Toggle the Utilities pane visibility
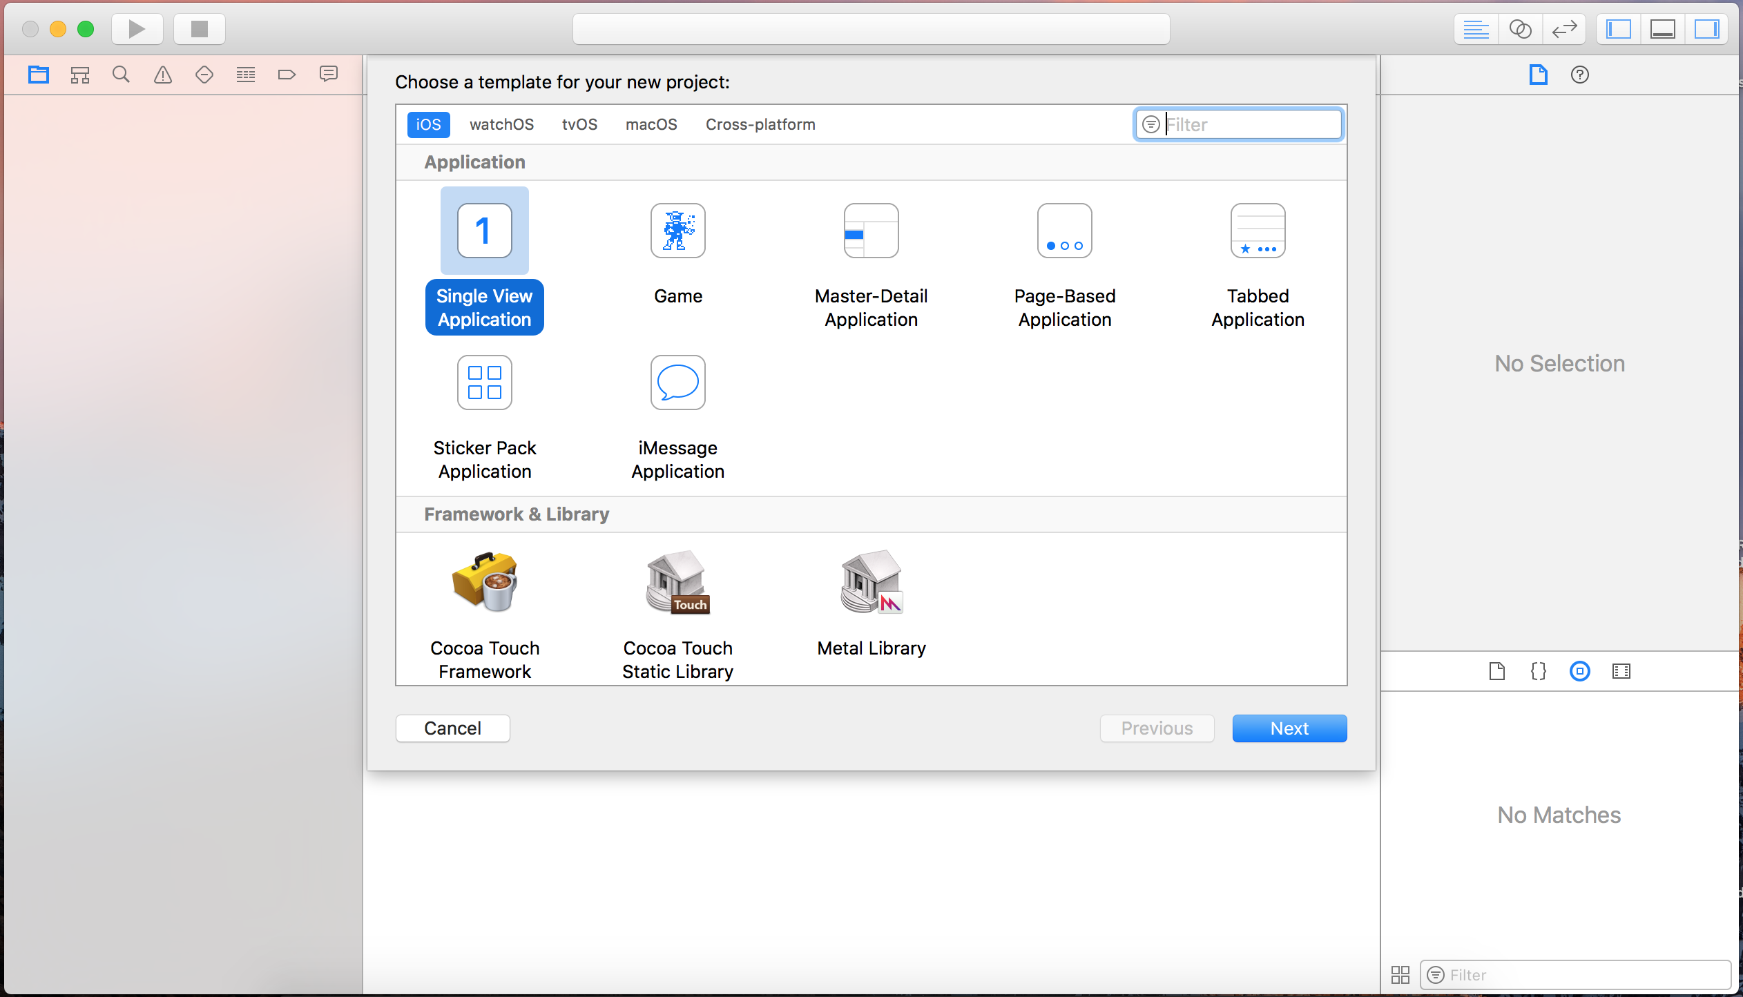 [1706, 29]
